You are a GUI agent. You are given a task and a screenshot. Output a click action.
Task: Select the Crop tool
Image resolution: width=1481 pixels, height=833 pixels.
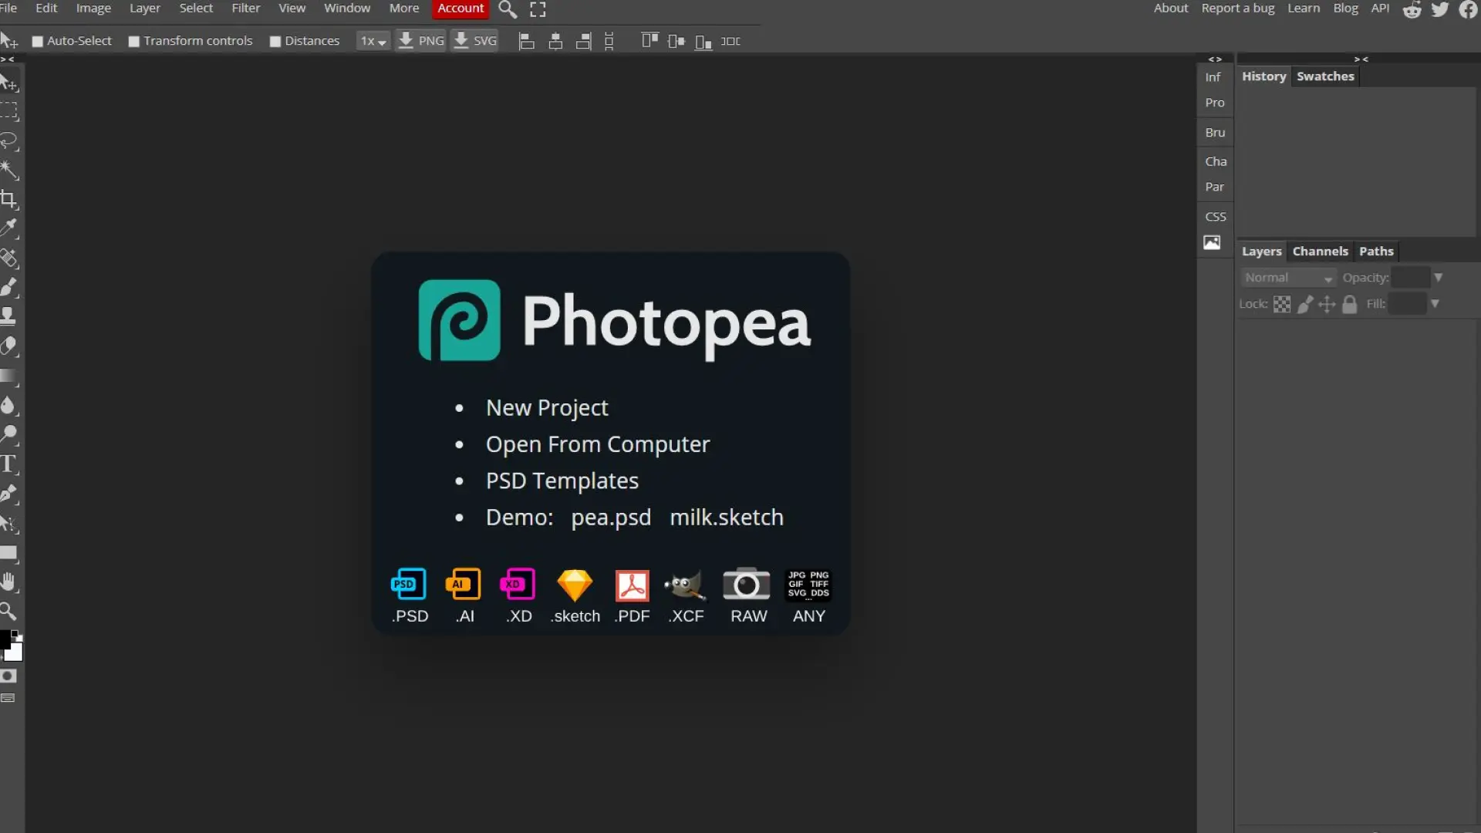click(9, 200)
